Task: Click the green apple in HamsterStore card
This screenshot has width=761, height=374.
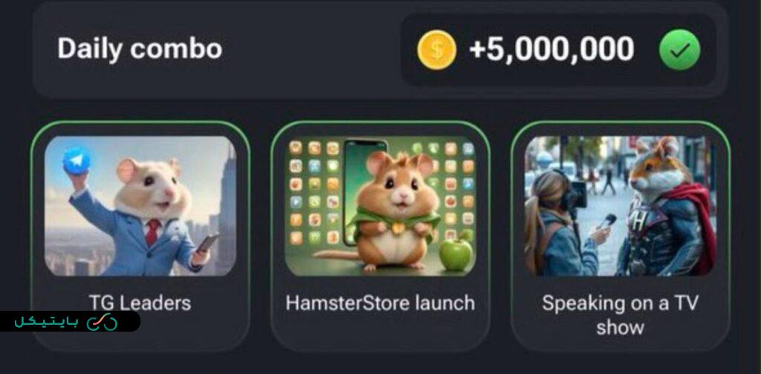Action: [x=456, y=253]
